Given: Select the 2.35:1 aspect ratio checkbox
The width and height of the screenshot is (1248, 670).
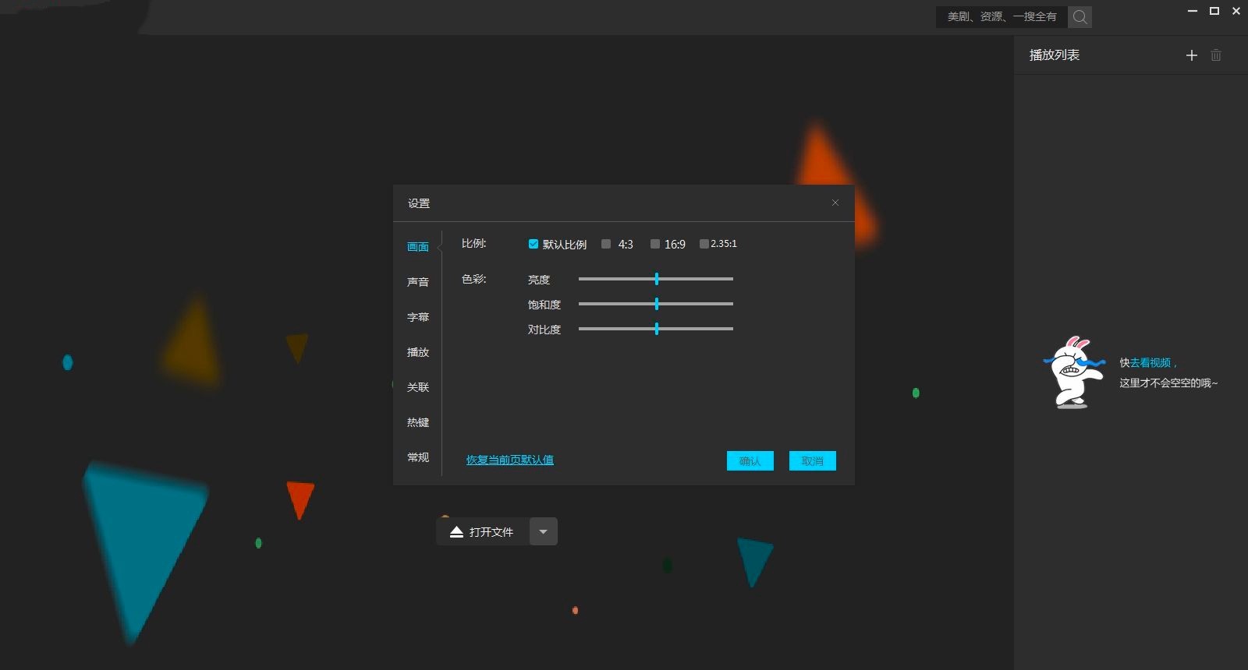Looking at the screenshot, I should 704,244.
